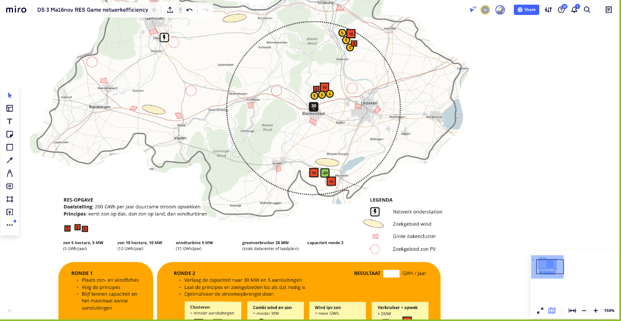Select the Pen drawing tool
621x321 pixels.
point(10,173)
